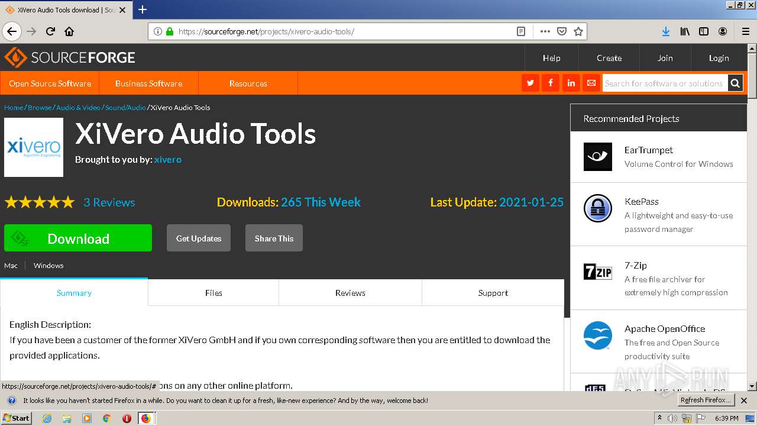
Task: Click the green Download button
Action: click(x=78, y=238)
